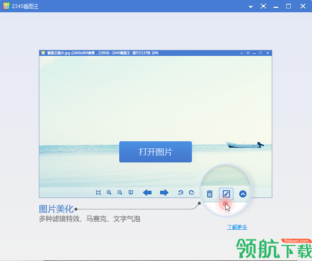This screenshot has height=261, width=312.
Task: Maximize the 2345看图王 window
Action: pos(288,6)
